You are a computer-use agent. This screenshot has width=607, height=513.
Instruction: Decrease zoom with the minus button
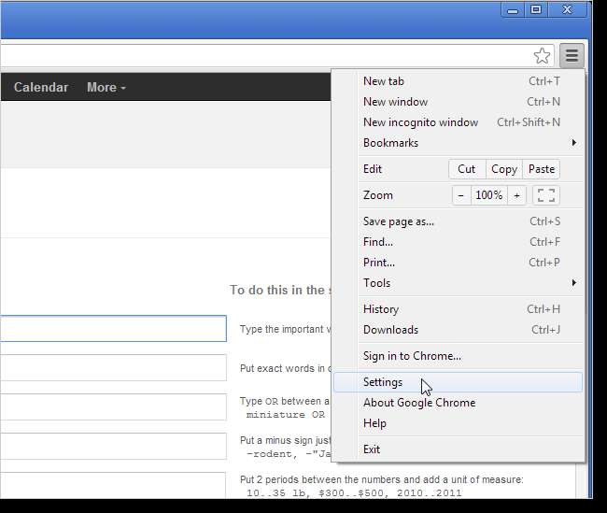(461, 195)
